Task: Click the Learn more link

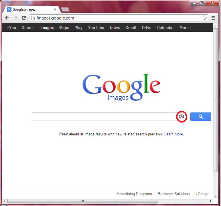Action: [x=174, y=134]
